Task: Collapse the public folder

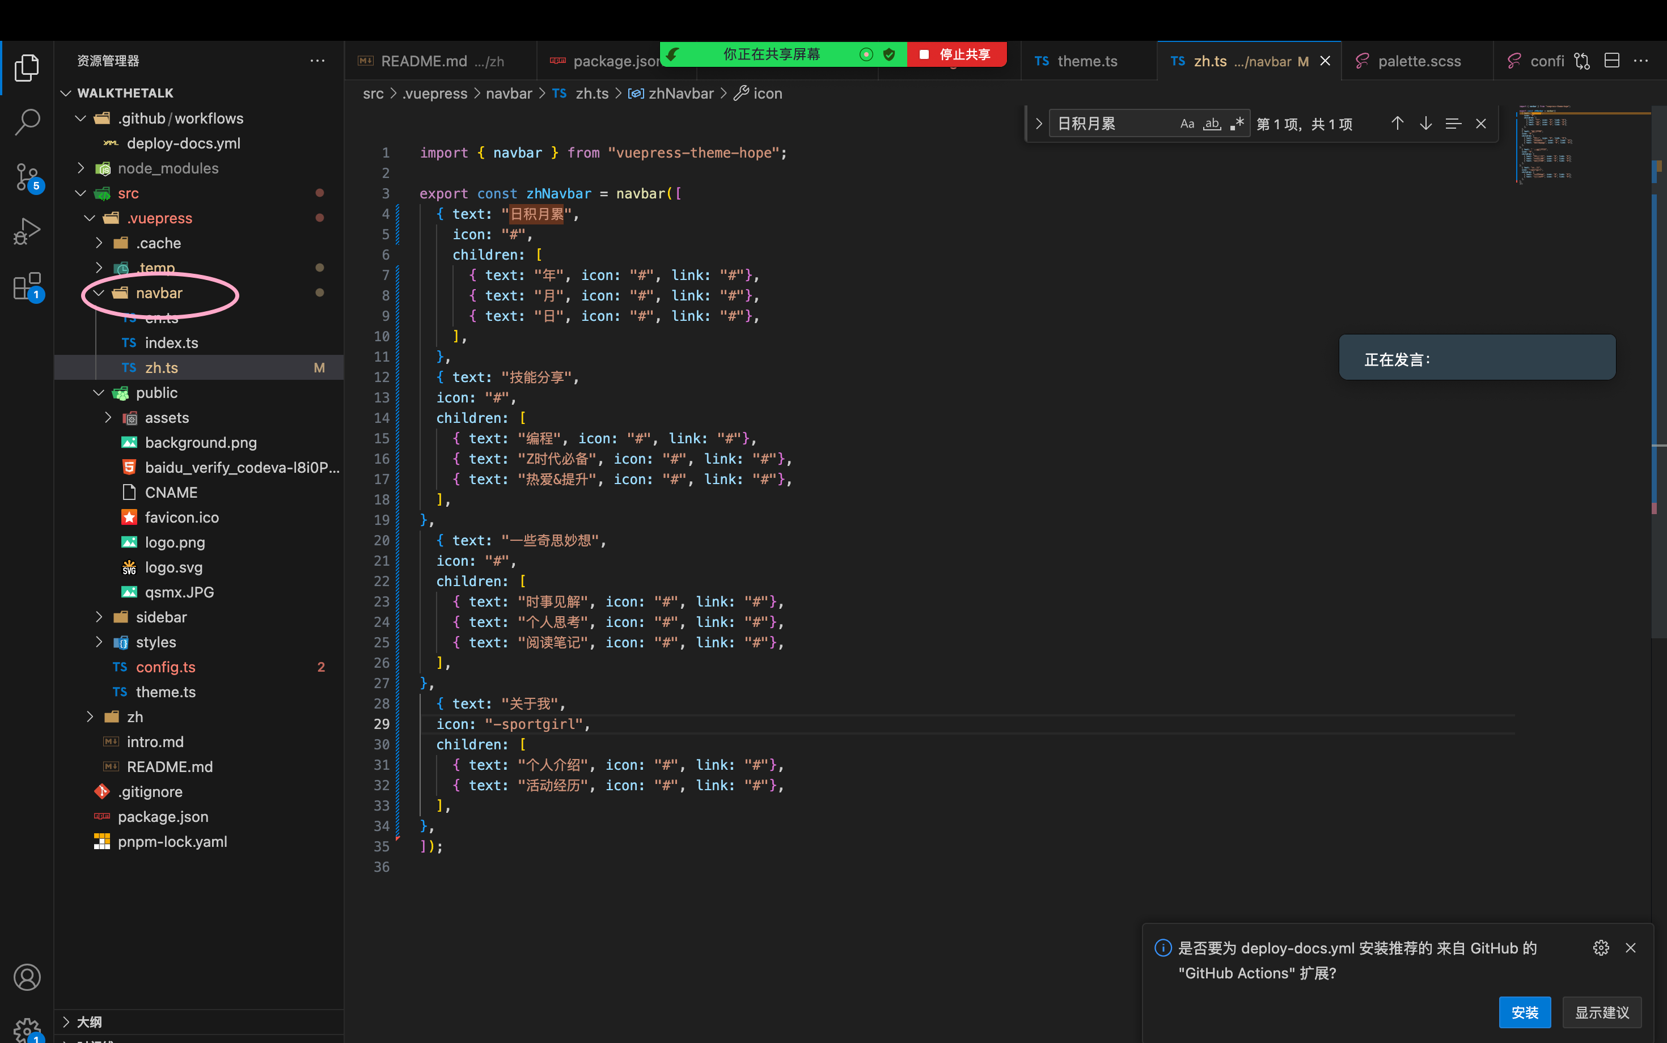Action: [x=99, y=392]
